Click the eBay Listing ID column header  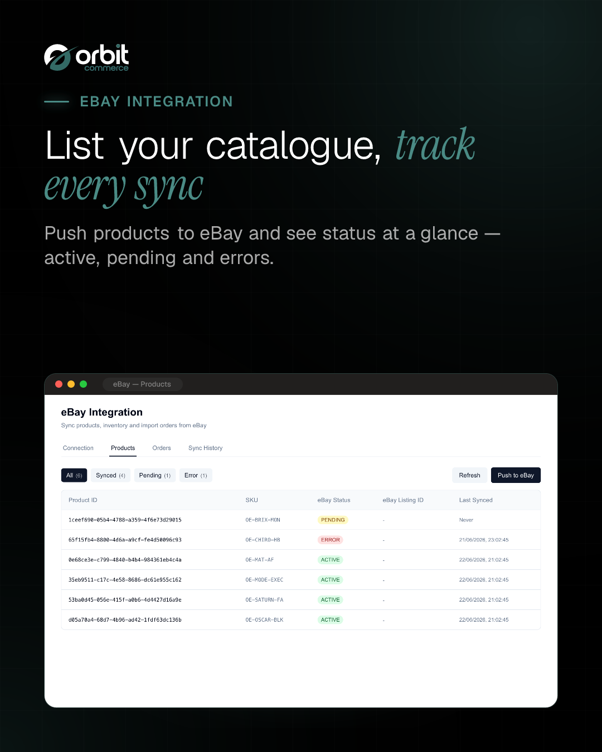pyautogui.click(x=403, y=500)
